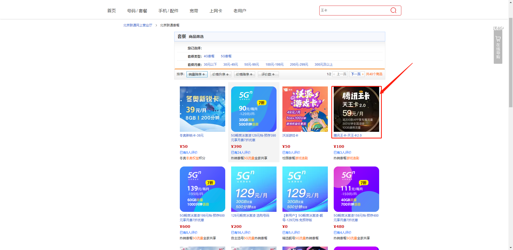513x250 pixels.
Task: Open the 沃派游戏卡 product image
Action: point(305,109)
